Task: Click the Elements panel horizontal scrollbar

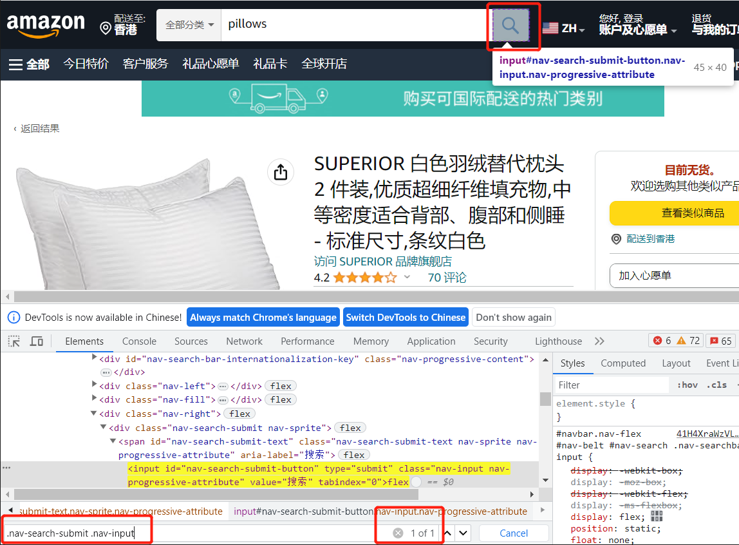Action: pos(216,495)
